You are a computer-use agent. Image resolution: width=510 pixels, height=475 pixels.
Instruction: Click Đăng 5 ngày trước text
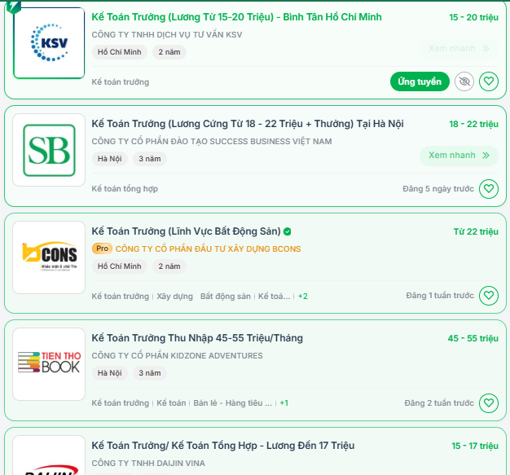pos(438,189)
